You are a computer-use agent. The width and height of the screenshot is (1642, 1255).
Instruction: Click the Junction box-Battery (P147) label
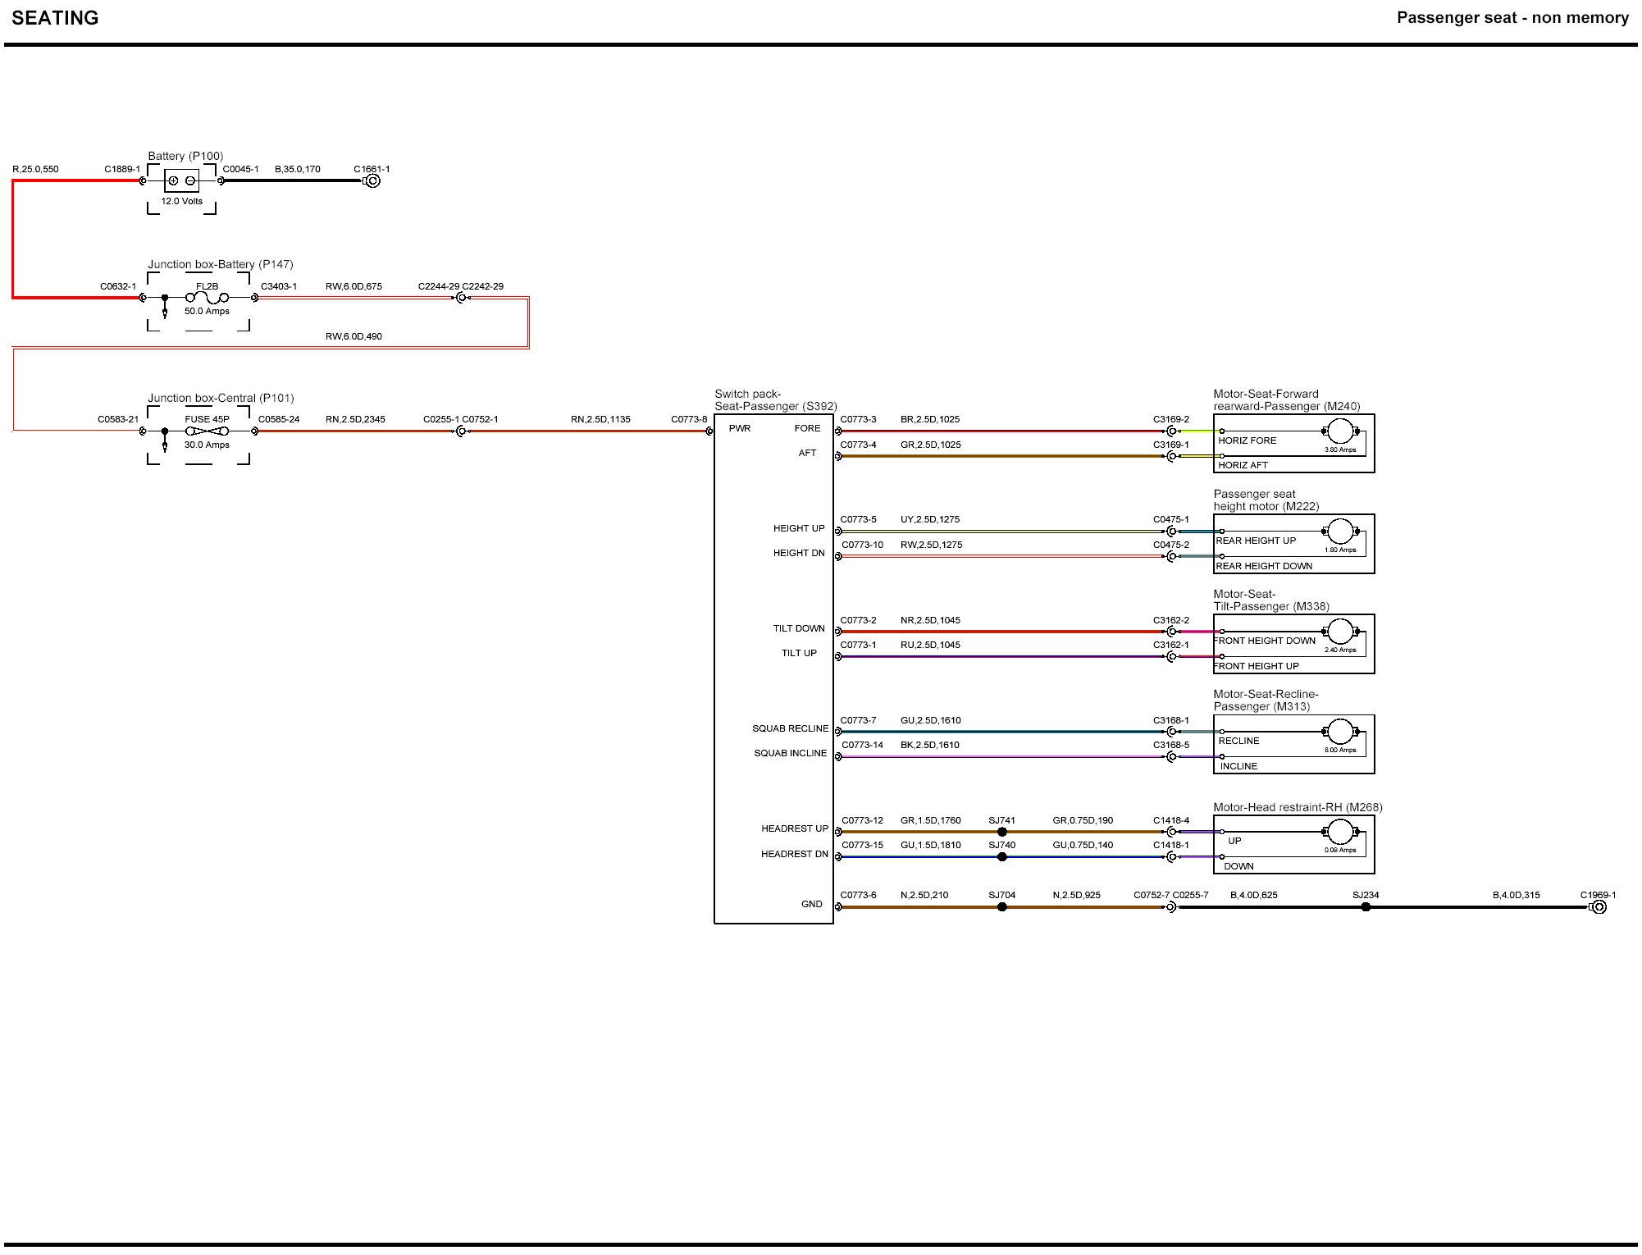221,264
